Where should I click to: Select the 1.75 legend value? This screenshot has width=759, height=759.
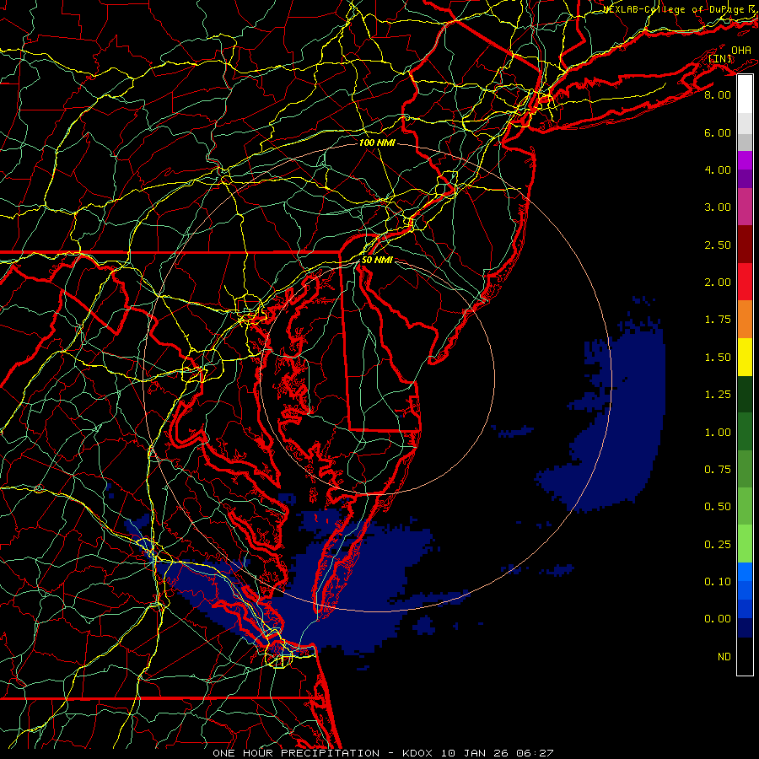point(718,320)
